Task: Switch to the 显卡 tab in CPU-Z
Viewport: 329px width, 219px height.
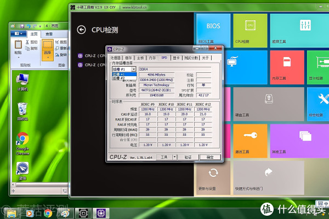Action: (x=176, y=58)
